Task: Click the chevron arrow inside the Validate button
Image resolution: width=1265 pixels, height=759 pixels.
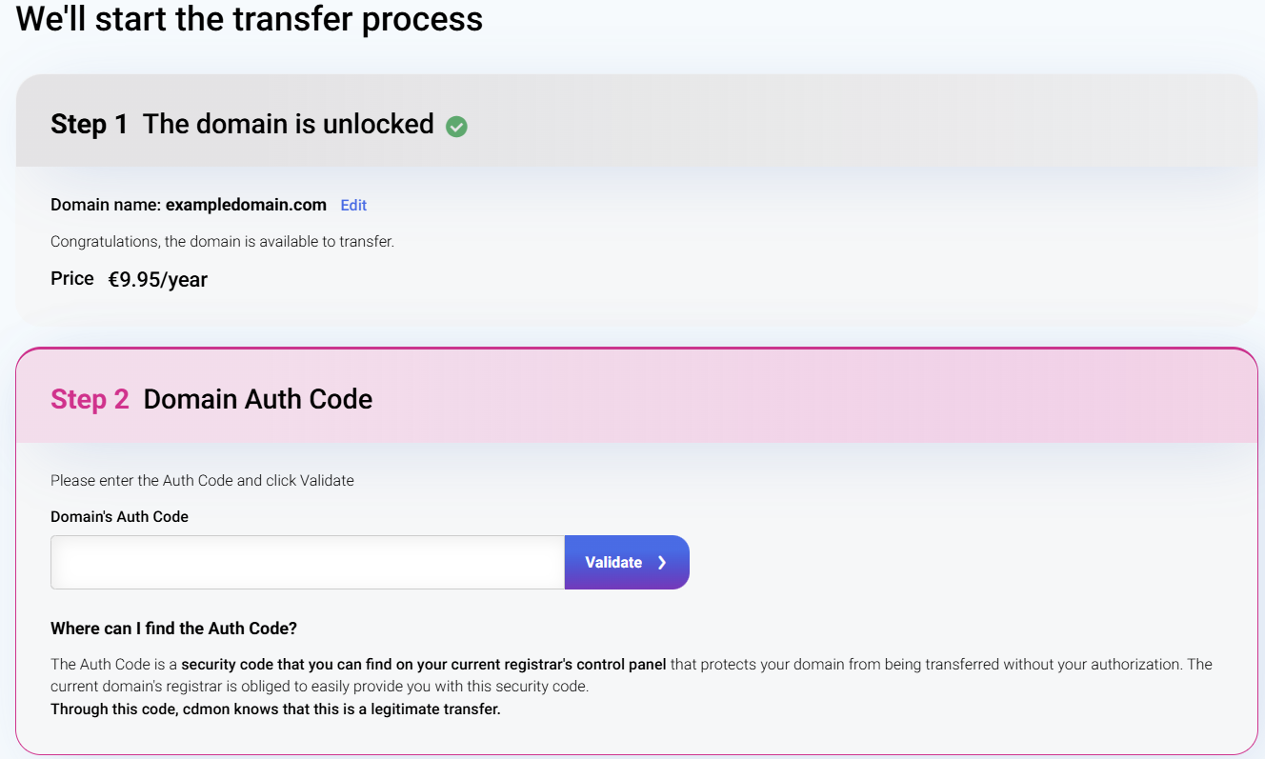Action: click(x=662, y=563)
